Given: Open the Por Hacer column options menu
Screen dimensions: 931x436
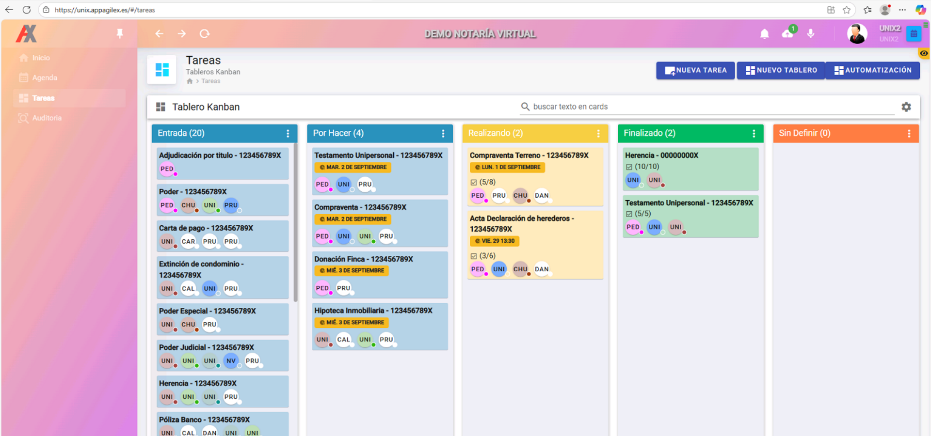Looking at the screenshot, I should click(x=443, y=134).
